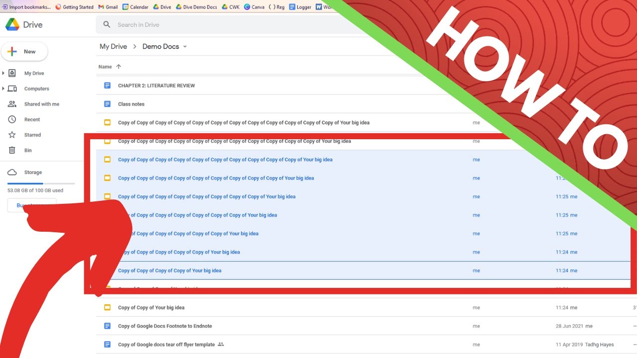
Task: Click the Google Drive logo
Action: pyautogui.click(x=12, y=24)
